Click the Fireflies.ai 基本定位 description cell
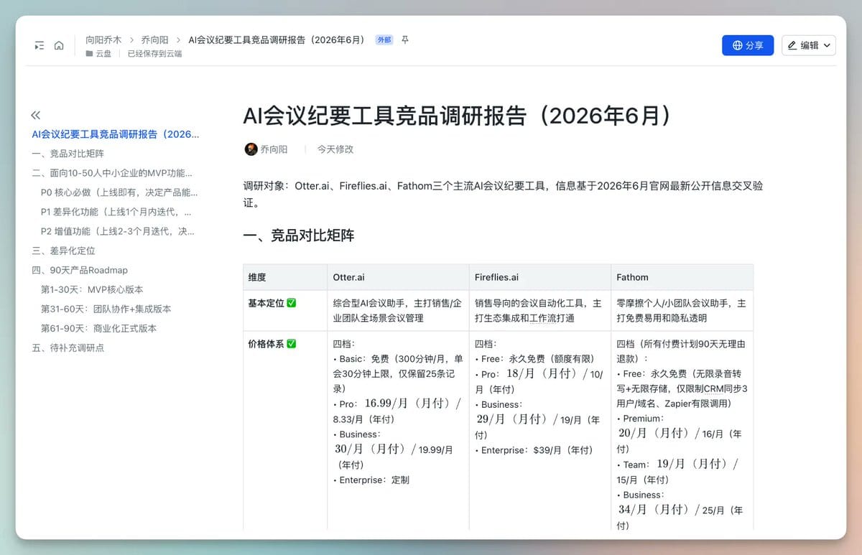Screen dimensions: 862x555 coord(539,310)
